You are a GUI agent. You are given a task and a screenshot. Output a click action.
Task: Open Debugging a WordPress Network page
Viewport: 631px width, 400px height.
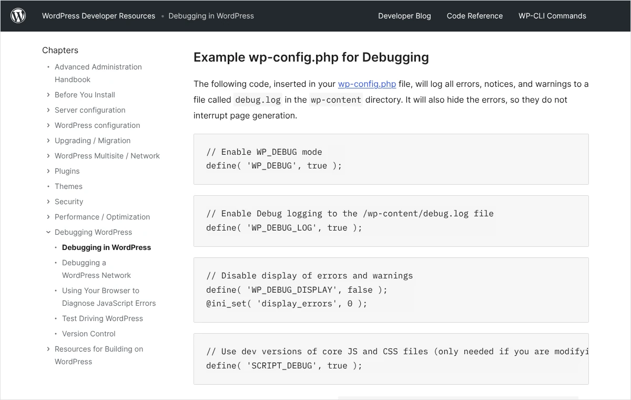(x=96, y=269)
